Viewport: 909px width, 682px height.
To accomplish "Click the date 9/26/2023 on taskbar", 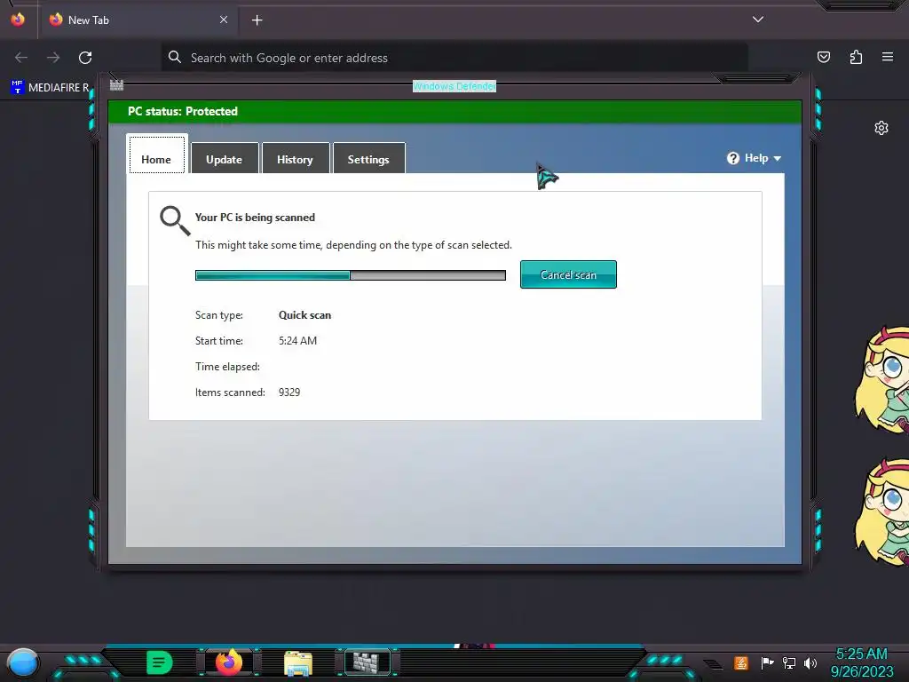I will coord(862,671).
